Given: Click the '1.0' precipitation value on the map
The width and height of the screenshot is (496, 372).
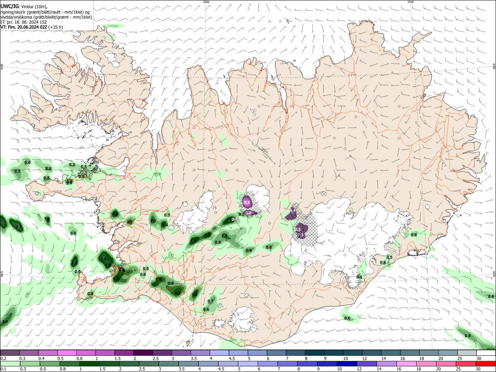Looking at the screenshot, I should point(224,236).
